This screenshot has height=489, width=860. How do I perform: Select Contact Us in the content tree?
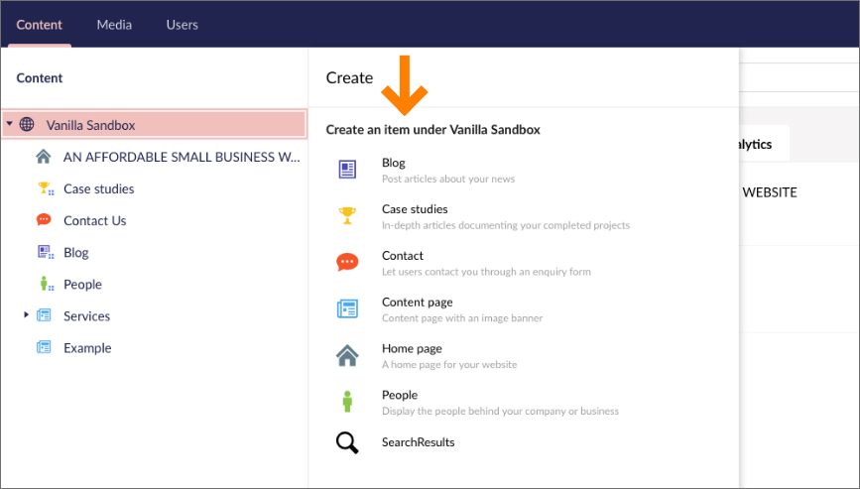94,220
